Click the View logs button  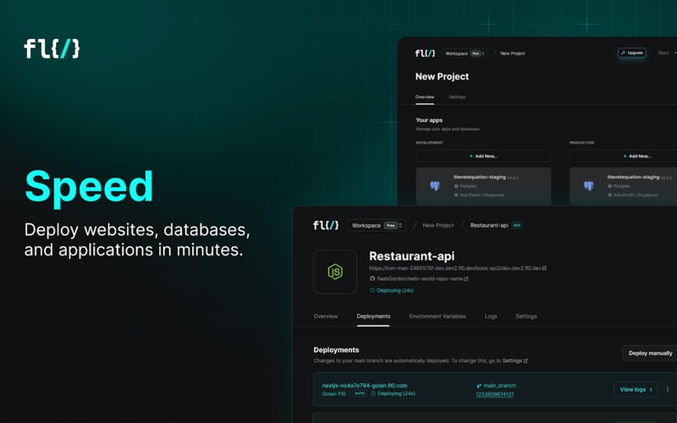(x=636, y=389)
